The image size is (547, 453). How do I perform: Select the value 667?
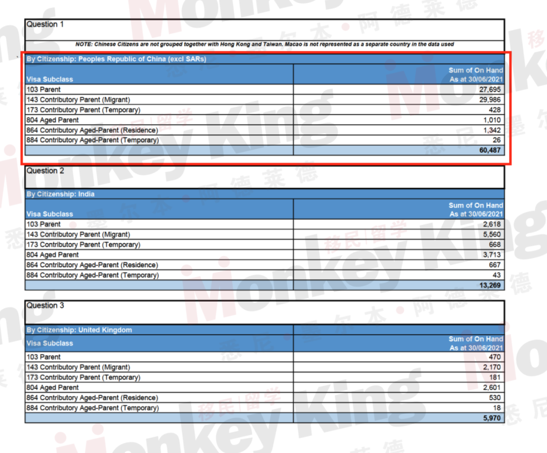coord(495,265)
